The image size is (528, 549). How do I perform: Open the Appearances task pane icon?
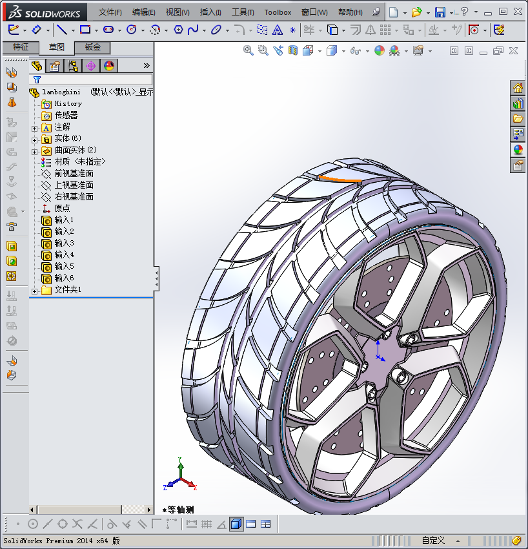[518, 149]
